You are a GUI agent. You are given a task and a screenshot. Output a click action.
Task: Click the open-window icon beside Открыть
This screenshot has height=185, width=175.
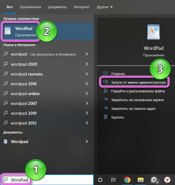coord(105,73)
